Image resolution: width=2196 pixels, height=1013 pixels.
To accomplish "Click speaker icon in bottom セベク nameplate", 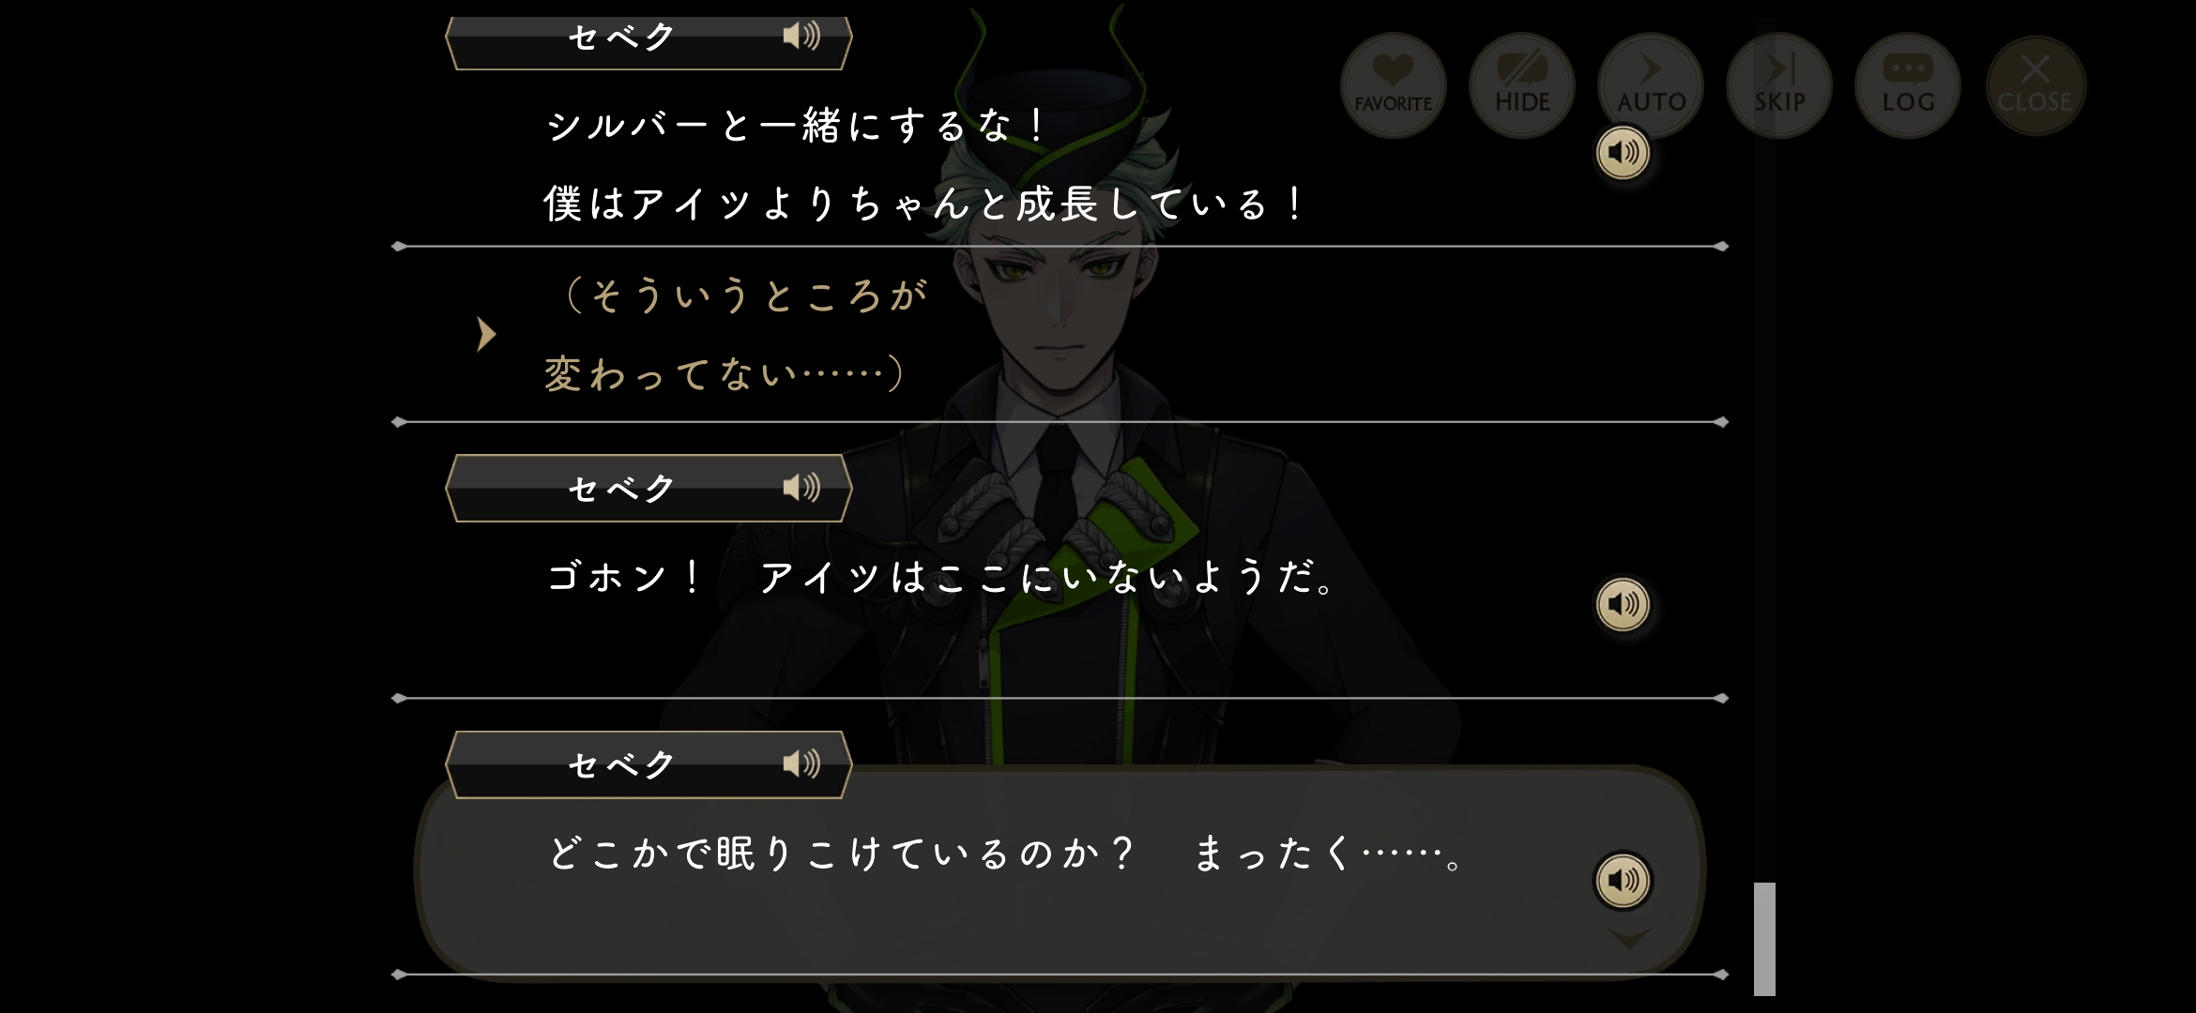I will 801,764.
